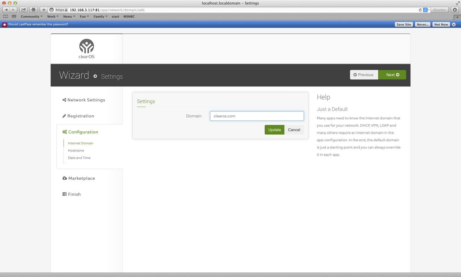The height and width of the screenshot is (277, 461).
Task: Click the https lock indicator
Action: (x=61, y=10)
